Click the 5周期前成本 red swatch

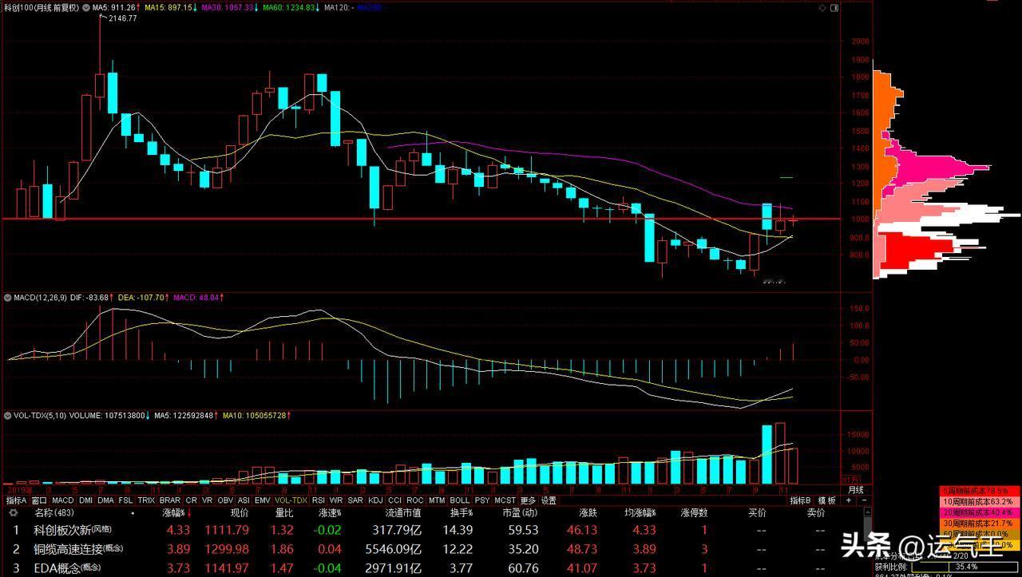980,490
